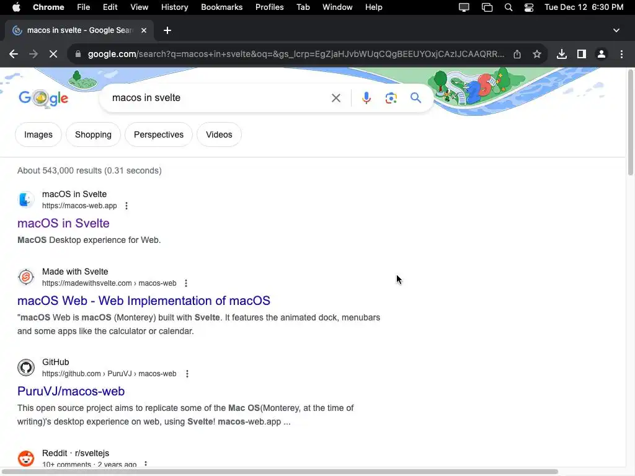Click the About 543,000 results text

click(x=89, y=171)
